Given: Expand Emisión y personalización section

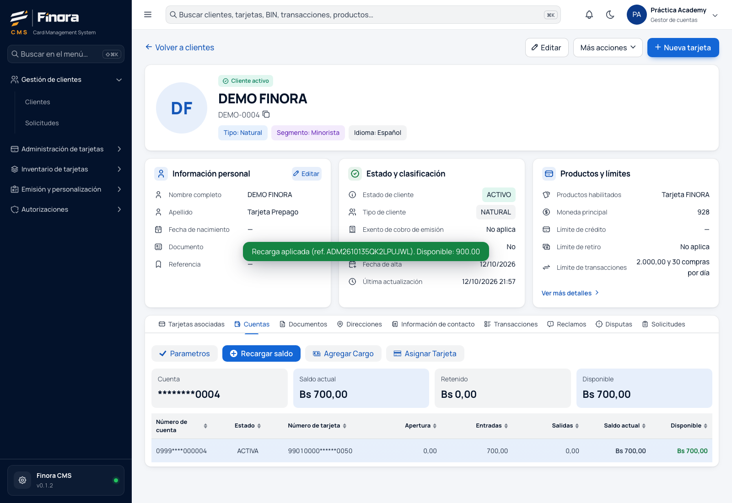Looking at the screenshot, I should [66, 189].
